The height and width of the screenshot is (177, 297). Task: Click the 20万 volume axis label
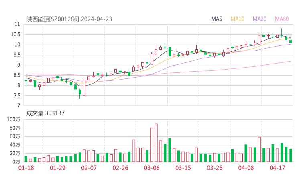point(15,153)
